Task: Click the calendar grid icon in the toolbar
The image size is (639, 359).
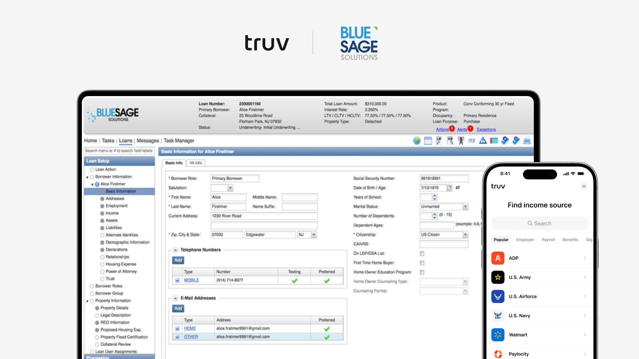Action: [428, 141]
